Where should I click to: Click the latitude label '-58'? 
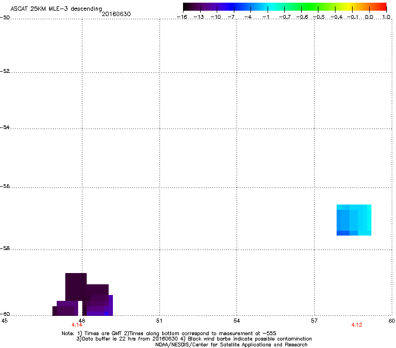[5, 248]
